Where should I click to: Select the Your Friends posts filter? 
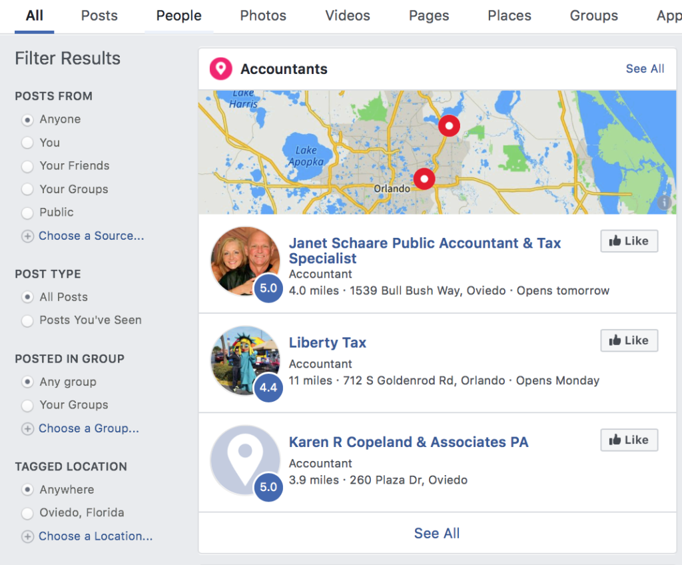pyautogui.click(x=27, y=166)
